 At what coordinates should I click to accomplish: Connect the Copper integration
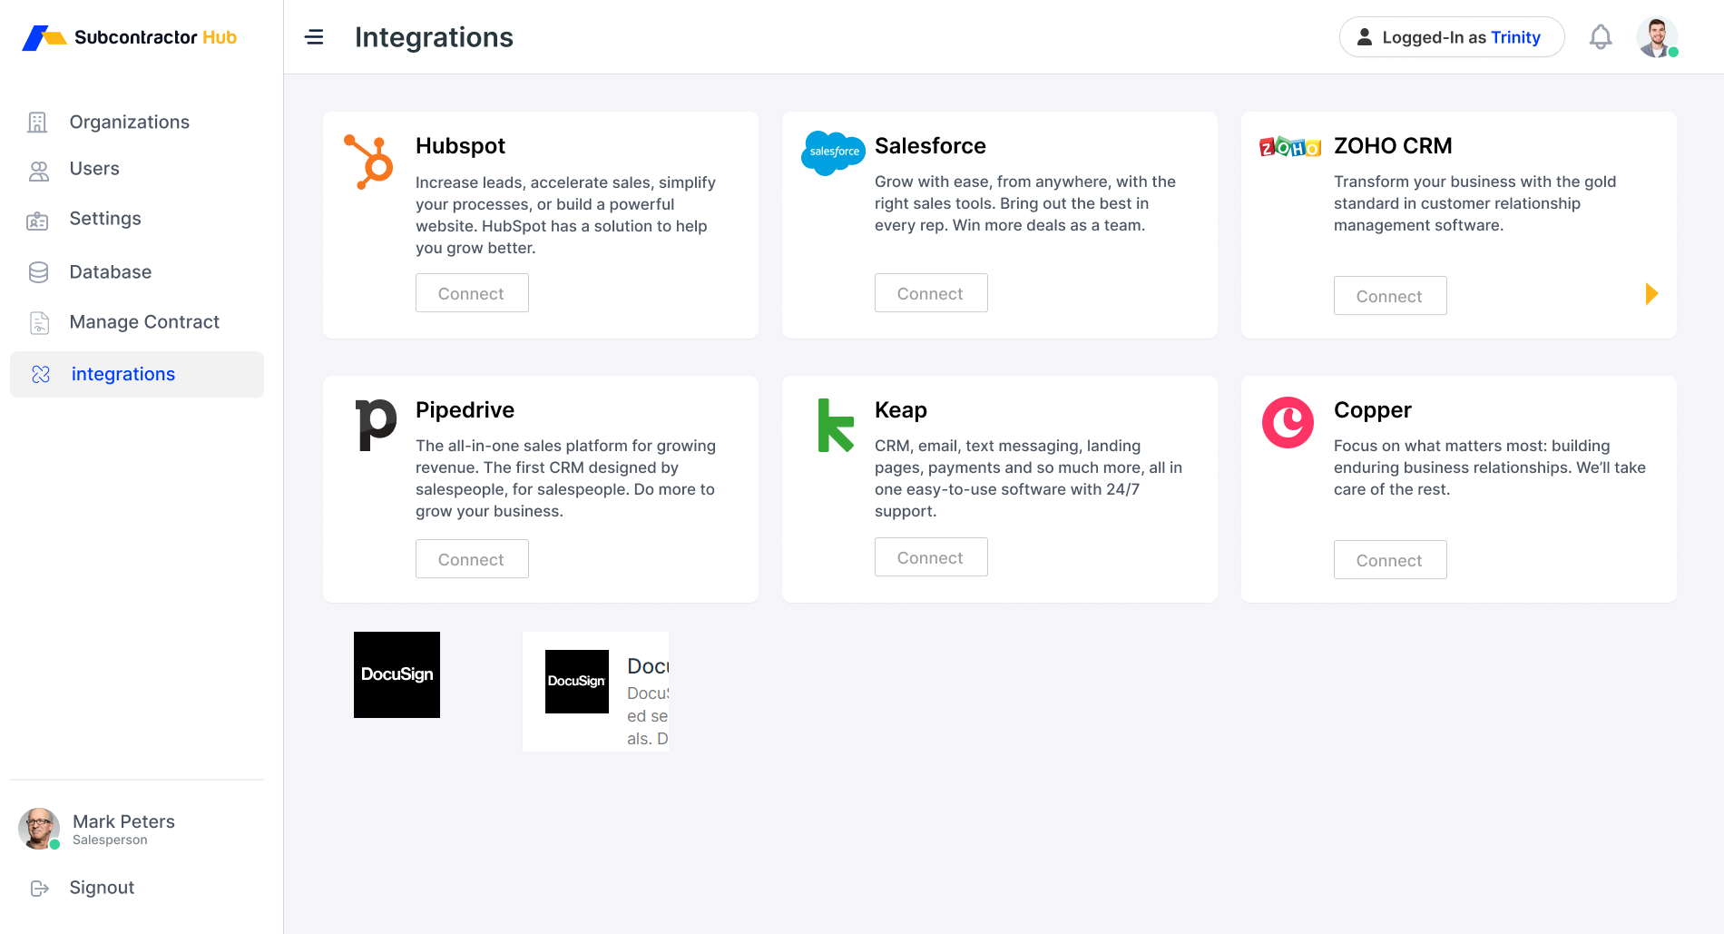point(1390,560)
